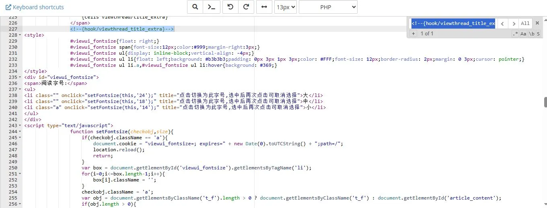Click the 'document.cookie' code line
Screen dimensions: 547x208
[x=218, y=144]
